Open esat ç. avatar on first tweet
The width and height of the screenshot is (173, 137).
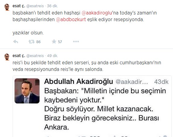coord(7,7)
